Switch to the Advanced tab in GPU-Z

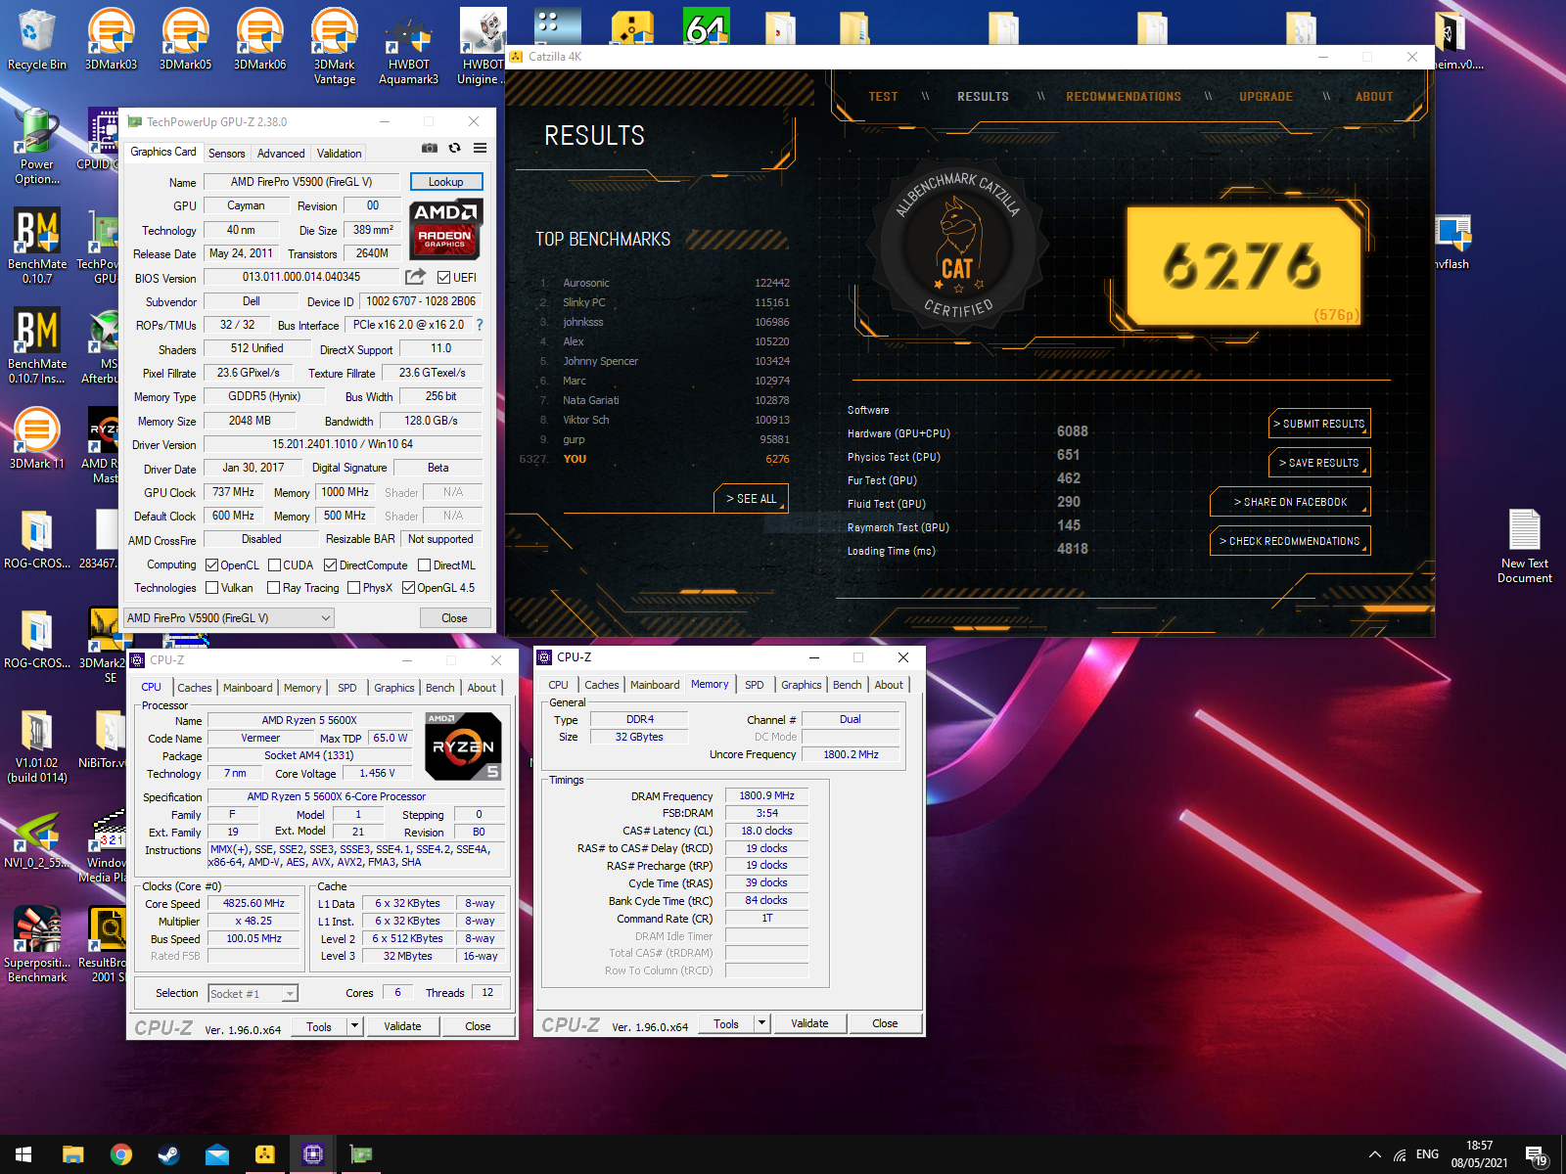click(x=281, y=153)
